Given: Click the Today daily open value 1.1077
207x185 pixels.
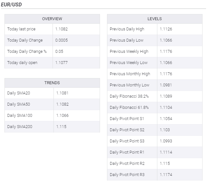Looking at the screenshot, I should (62, 63).
